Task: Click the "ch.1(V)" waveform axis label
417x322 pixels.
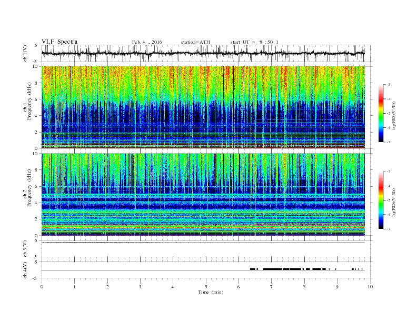Action: (x=25, y=53)
